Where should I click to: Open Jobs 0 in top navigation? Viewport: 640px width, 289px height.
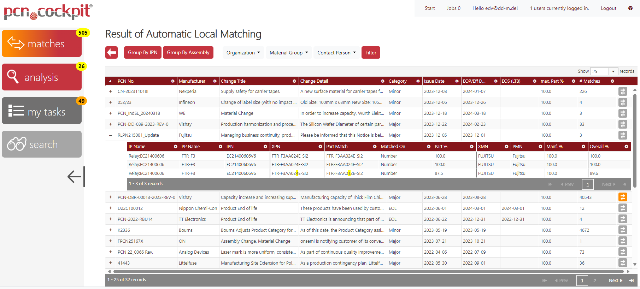tap(453, 8)
